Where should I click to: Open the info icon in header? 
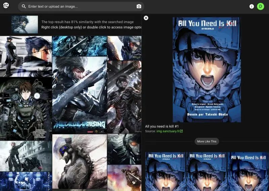tap(252, 6)
